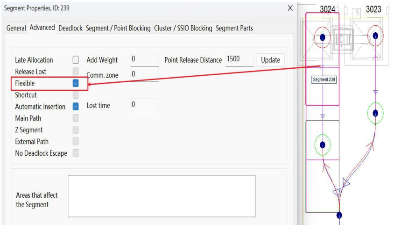
Task: Select the Advanced tab
Action: point(42,28)
